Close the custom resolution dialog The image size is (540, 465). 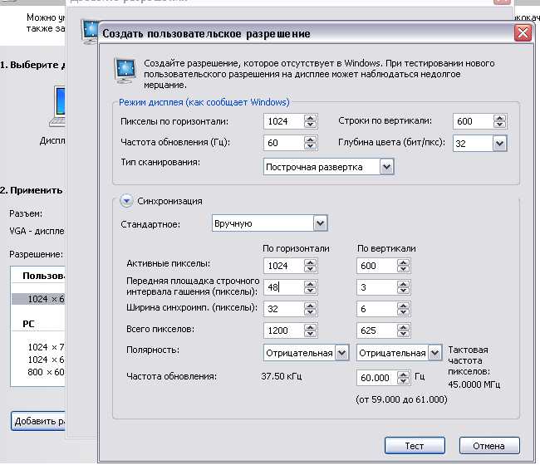(x=522, y=33)
